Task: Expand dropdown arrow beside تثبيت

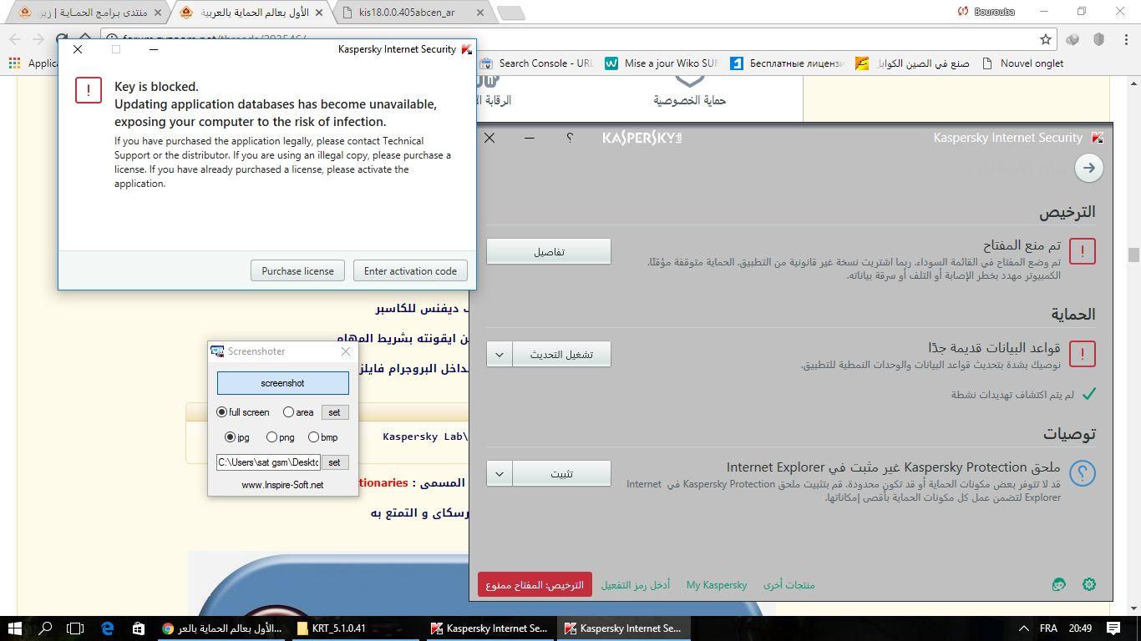Action: 500,473
